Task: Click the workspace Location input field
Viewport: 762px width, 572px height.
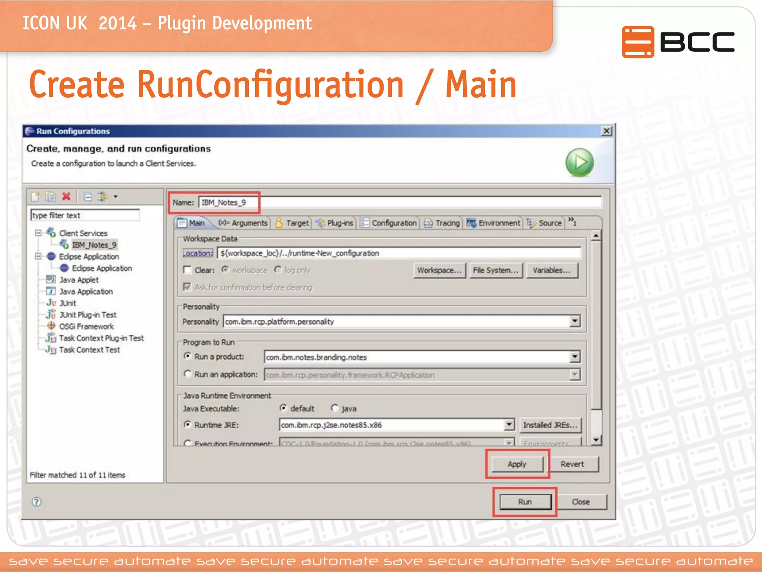Action: (399, 253)
